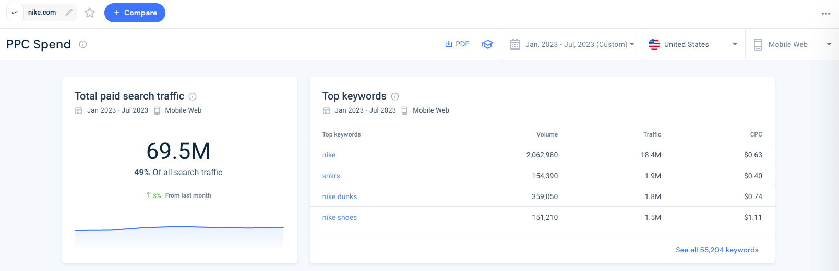Star nike.com as a favorite

coord(90,13)
